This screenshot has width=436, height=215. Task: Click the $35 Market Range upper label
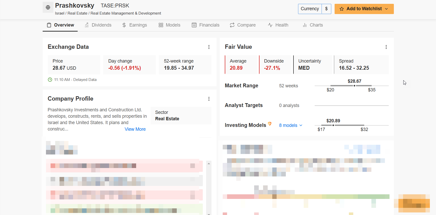click(372, 90)
